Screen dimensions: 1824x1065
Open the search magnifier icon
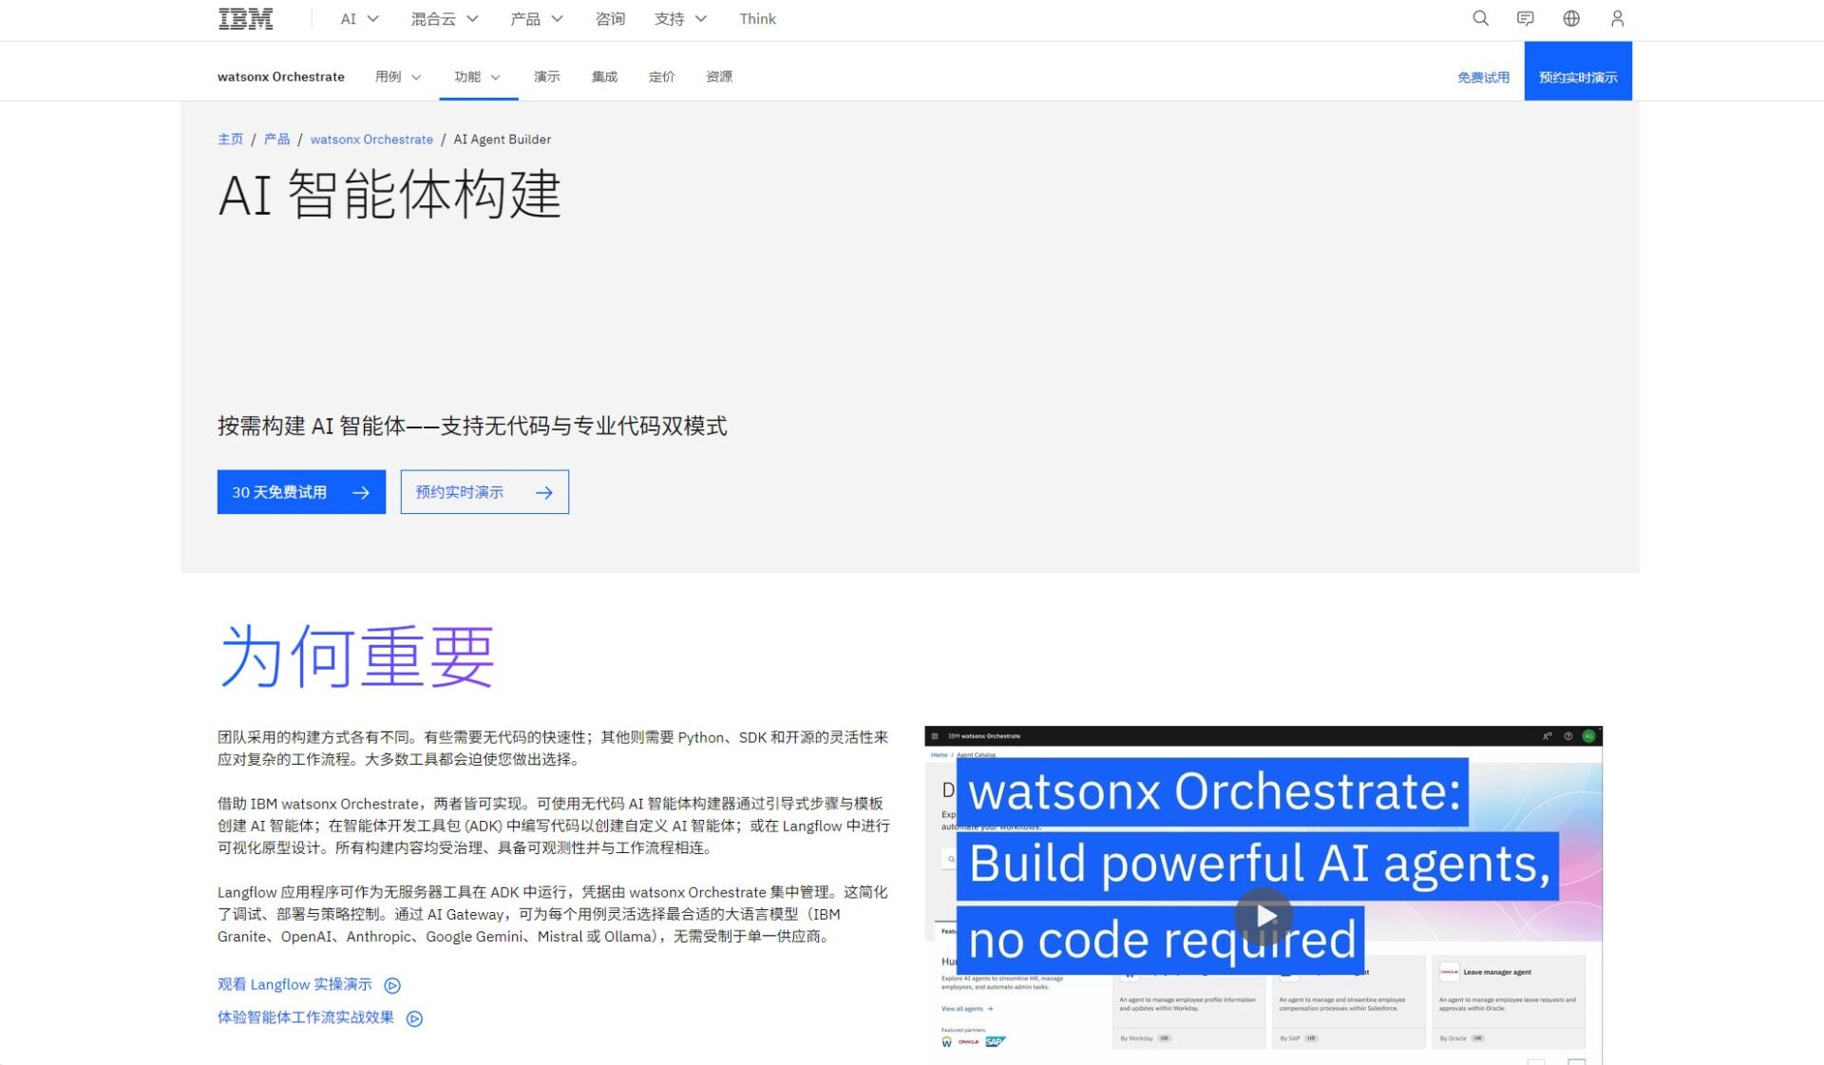[1480, 19]
